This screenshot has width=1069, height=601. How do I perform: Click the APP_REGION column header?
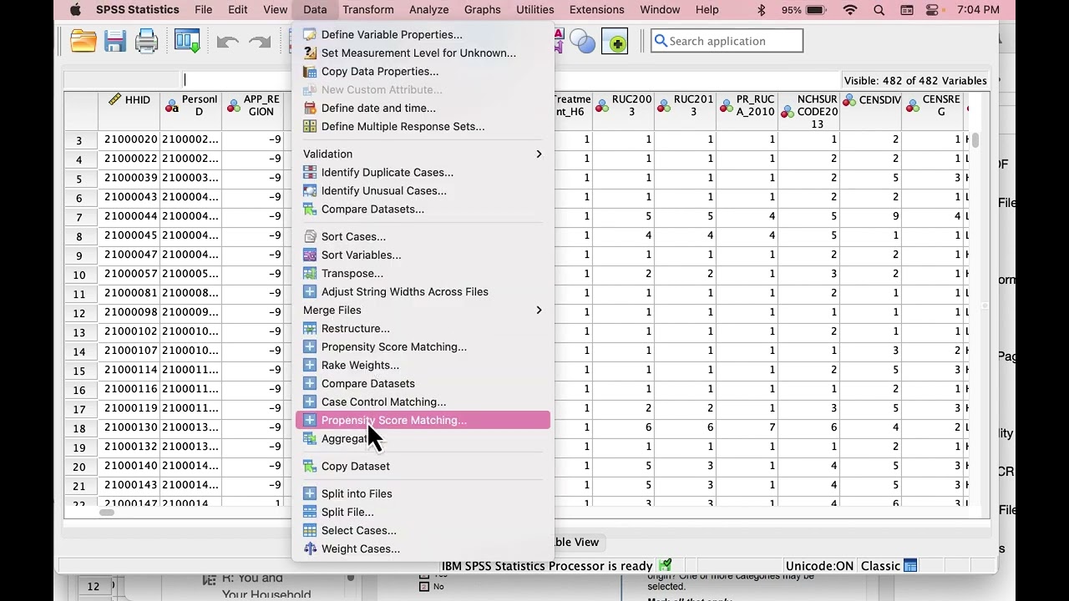(x=254, y=111)
